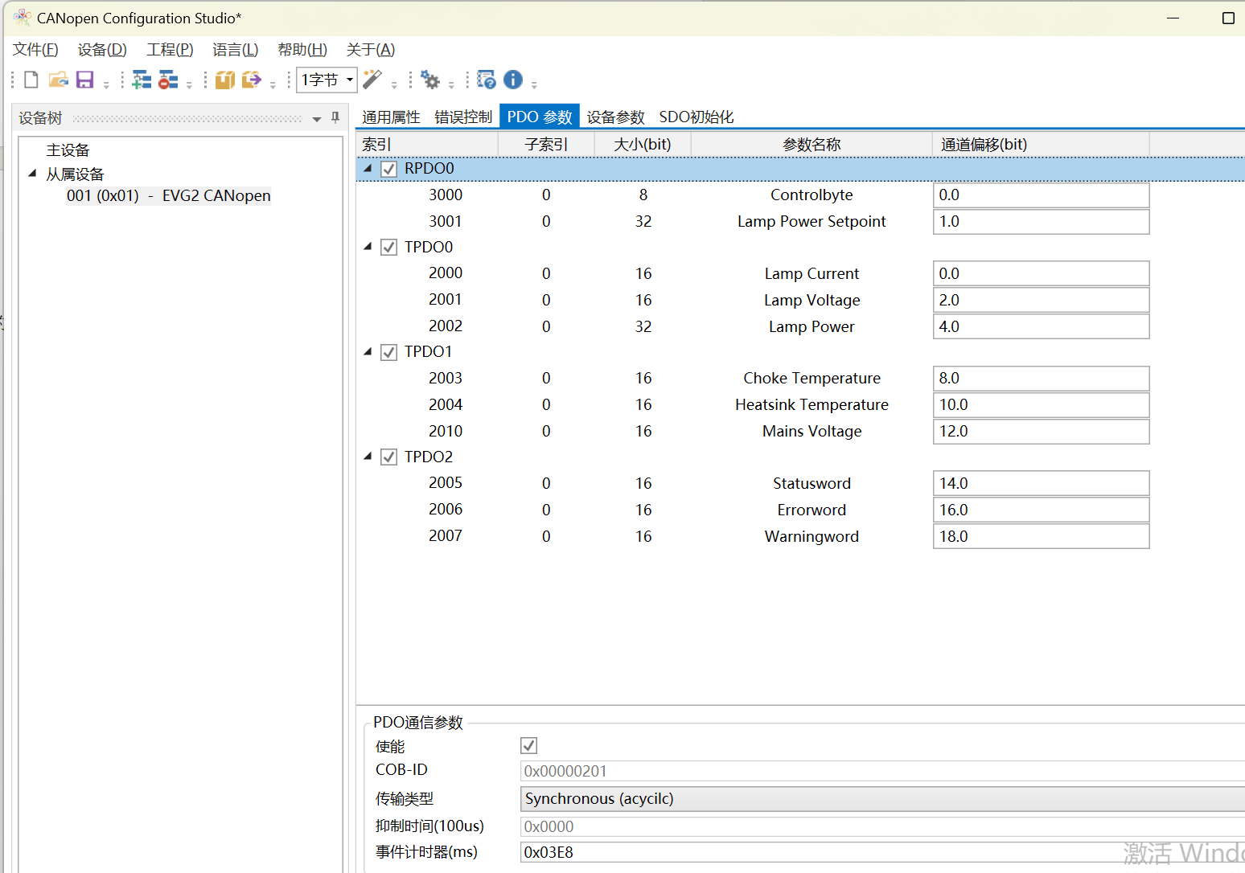Click the application logo in title bar
Screen dimensions: 1245x873
click(x=23, y=18)
